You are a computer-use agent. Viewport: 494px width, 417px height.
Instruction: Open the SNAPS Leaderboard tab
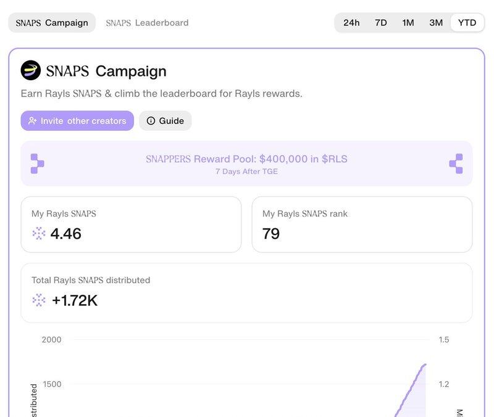[147, 23]
